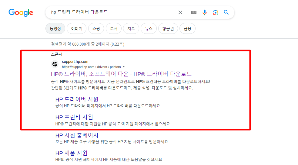The width and height of the screenshot is (298, 165).
Task: Select the 이미지 filter tab
Action: click(77, 29)
